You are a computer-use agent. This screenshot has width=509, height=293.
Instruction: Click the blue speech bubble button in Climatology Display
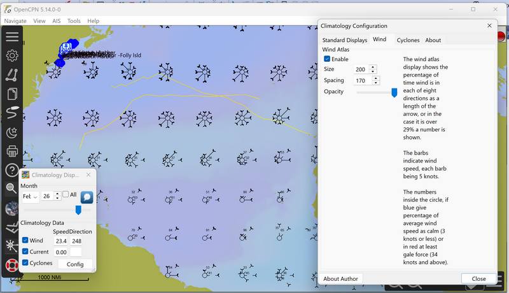point(87,197)
